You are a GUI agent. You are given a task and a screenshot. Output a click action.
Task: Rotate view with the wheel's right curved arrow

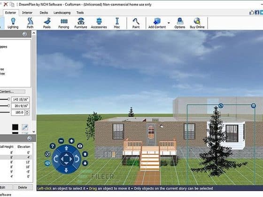click(77, 159)
